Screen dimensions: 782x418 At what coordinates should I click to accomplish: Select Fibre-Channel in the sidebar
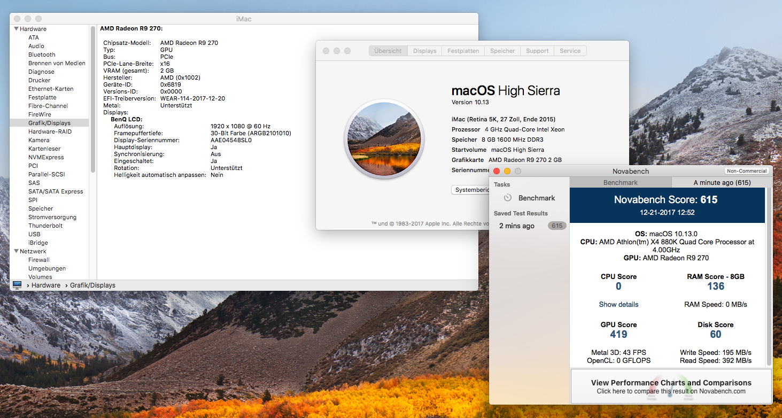coord(48,106)
